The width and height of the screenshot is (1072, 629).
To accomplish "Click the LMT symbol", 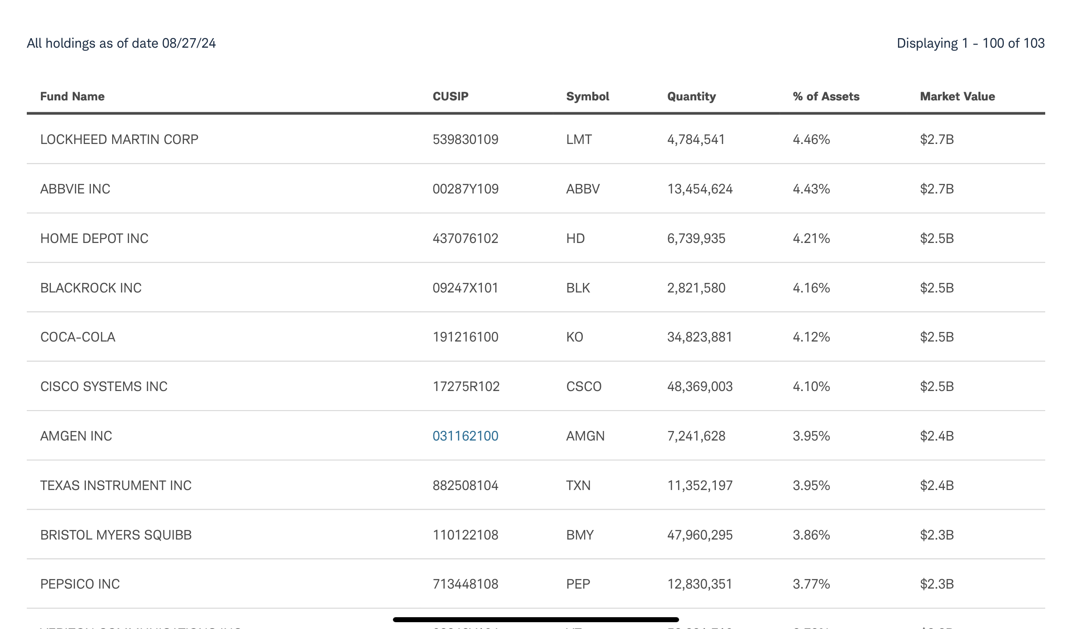I will (x=579, y=139).
